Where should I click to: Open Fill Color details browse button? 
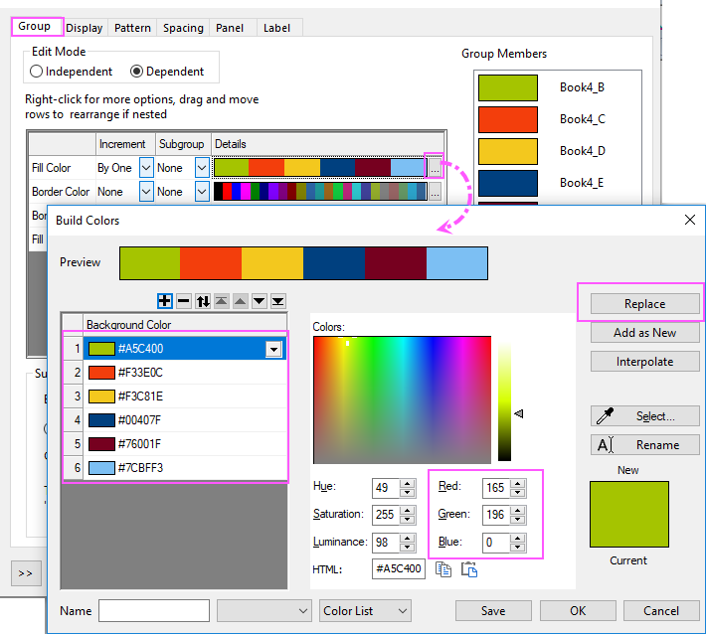tap(435, 168)
